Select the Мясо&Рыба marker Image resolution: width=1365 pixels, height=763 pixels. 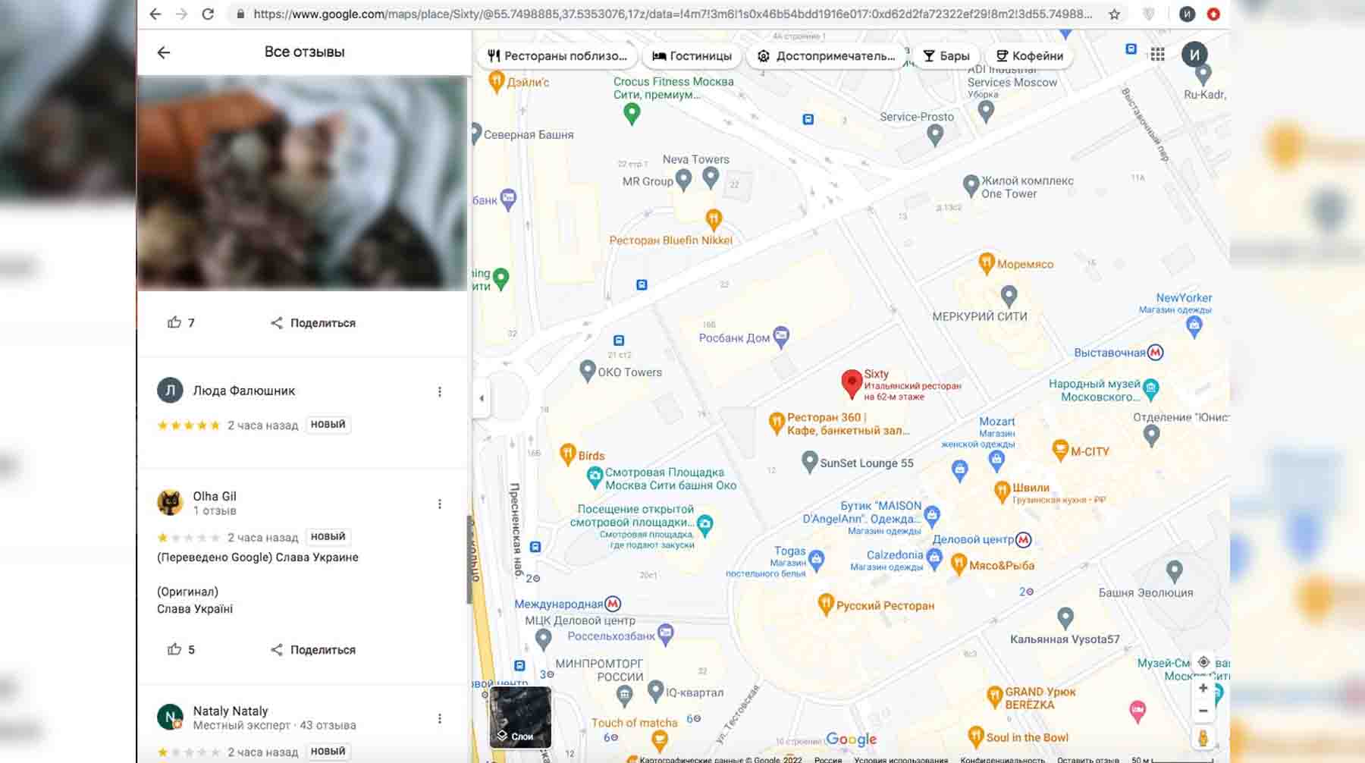coord(959,564)
